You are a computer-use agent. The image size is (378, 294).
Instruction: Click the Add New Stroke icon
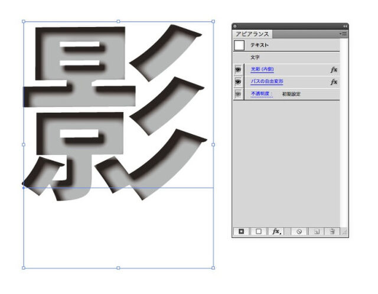pyautogui.click(x=240, y=231)
